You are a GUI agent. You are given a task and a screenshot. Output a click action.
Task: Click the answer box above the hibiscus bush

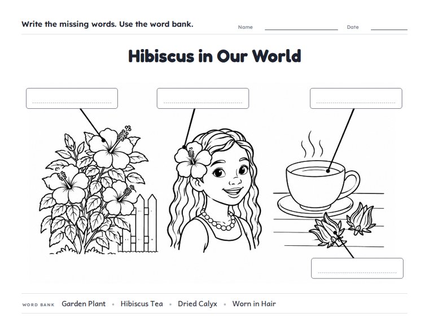[72, 99]
